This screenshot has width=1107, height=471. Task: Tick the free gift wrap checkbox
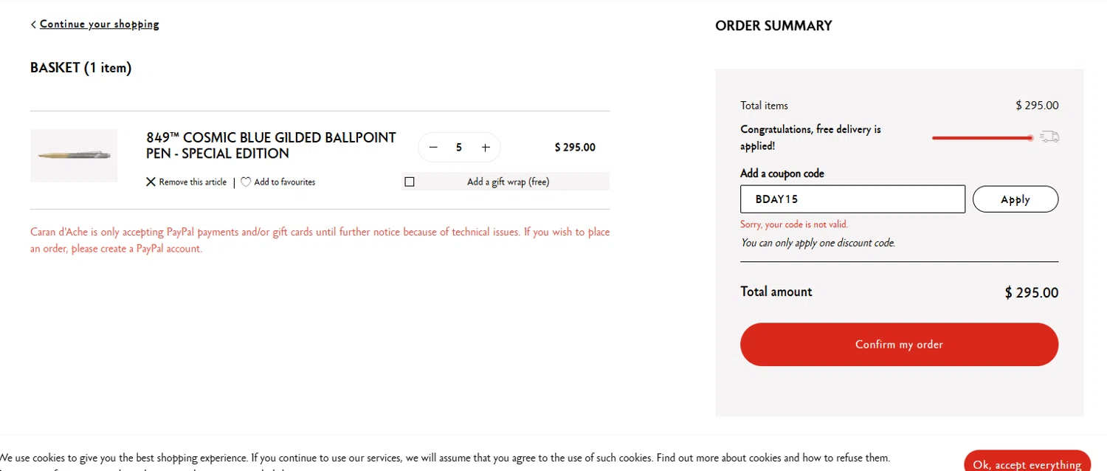[x=410, y=182]
